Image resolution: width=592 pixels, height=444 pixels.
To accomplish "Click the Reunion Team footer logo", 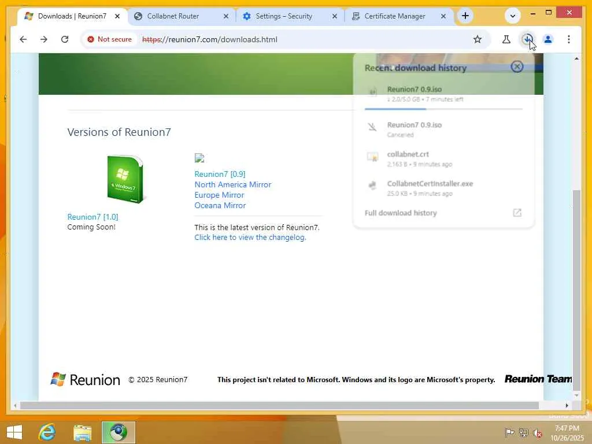I will [538, 379].
